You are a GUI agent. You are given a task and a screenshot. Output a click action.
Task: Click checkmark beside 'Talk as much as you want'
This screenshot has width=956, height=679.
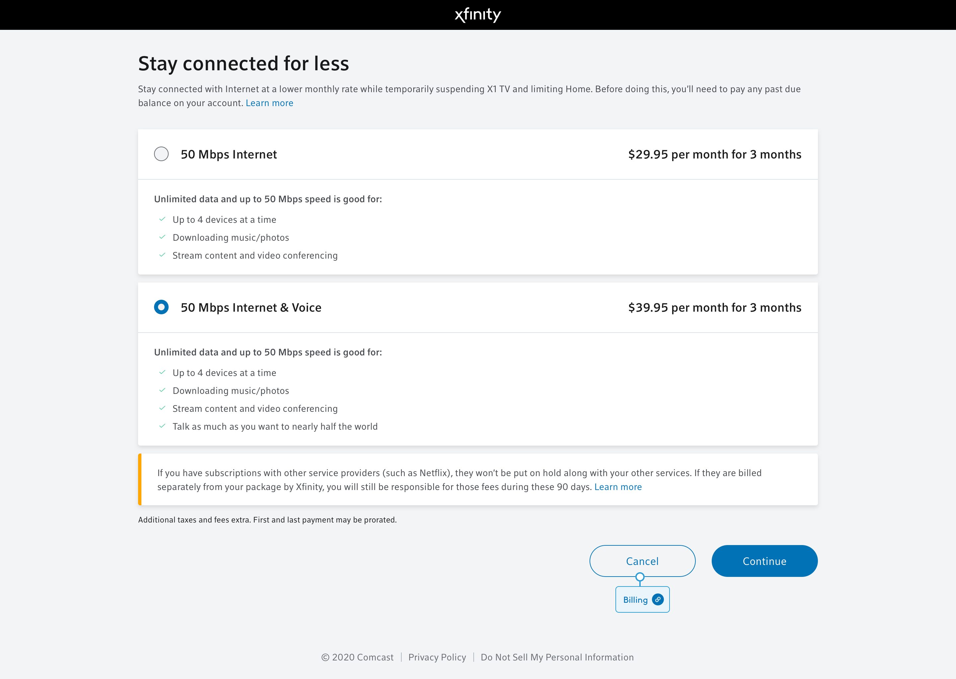[x=162, y=426]
